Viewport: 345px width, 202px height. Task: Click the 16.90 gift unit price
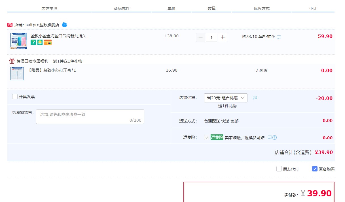click(172, 70)
